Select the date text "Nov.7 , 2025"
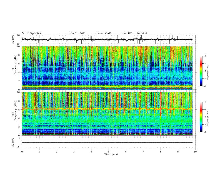The width and height of the screenshot is (220, 170). 77,33
